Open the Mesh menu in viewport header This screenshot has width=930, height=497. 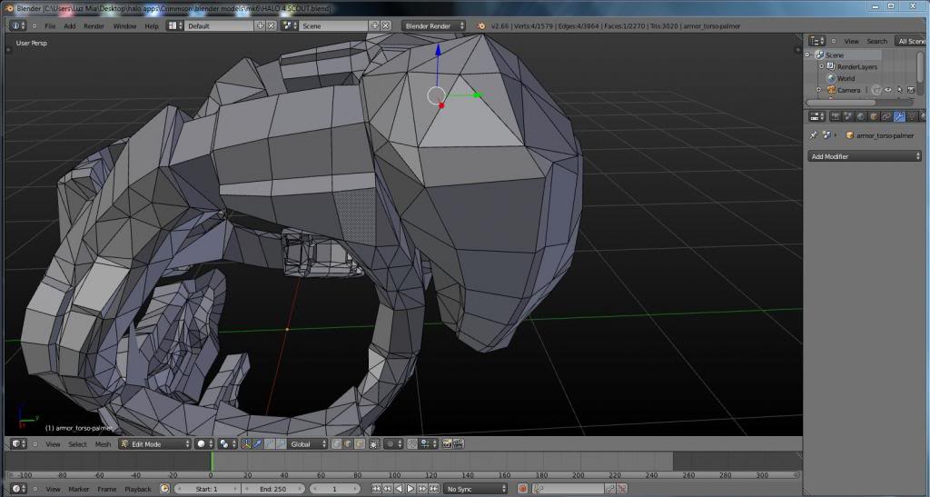(x=103, y=444)
